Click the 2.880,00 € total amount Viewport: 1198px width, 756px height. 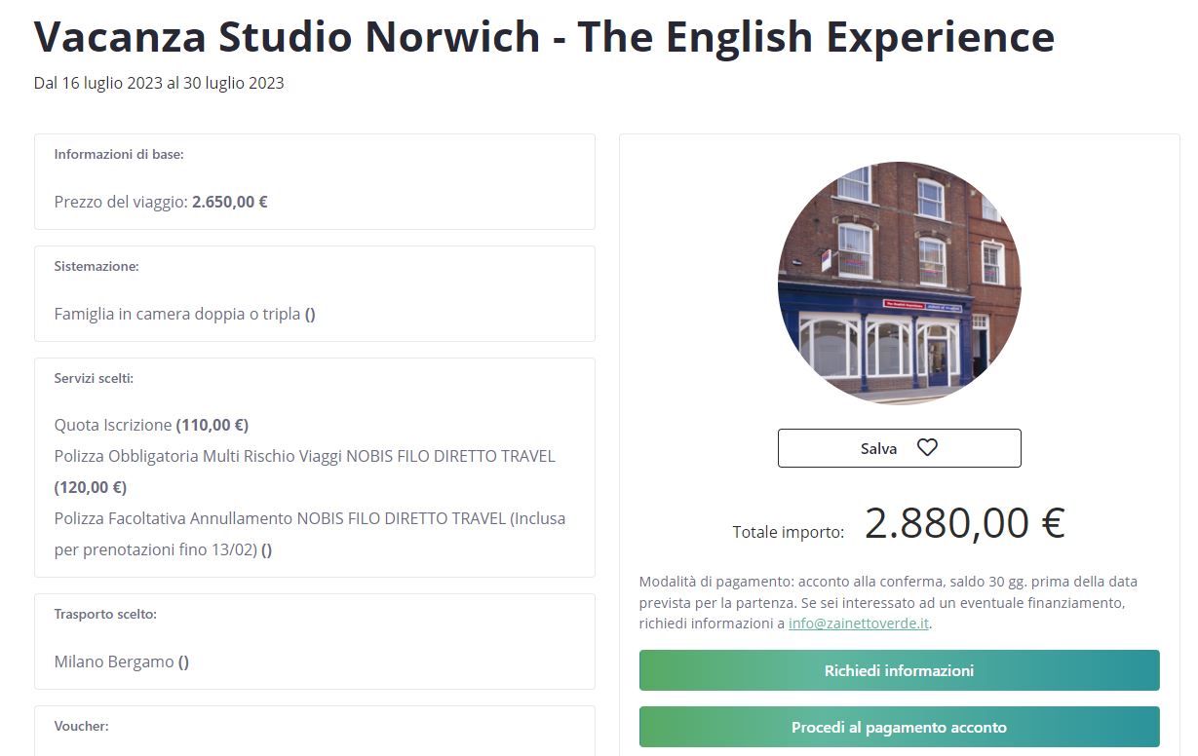pos(963,523)
